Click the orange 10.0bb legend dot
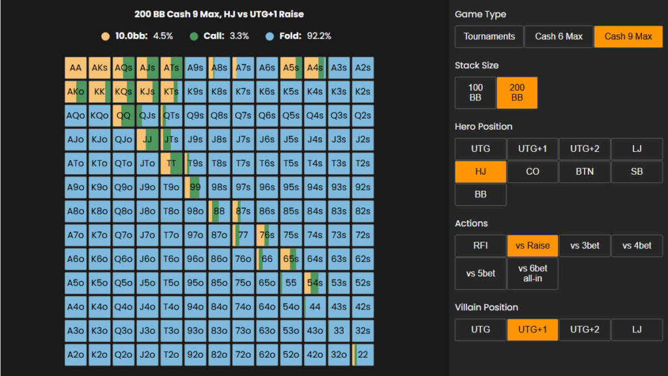The image size is (668, 376). [105, 36]
